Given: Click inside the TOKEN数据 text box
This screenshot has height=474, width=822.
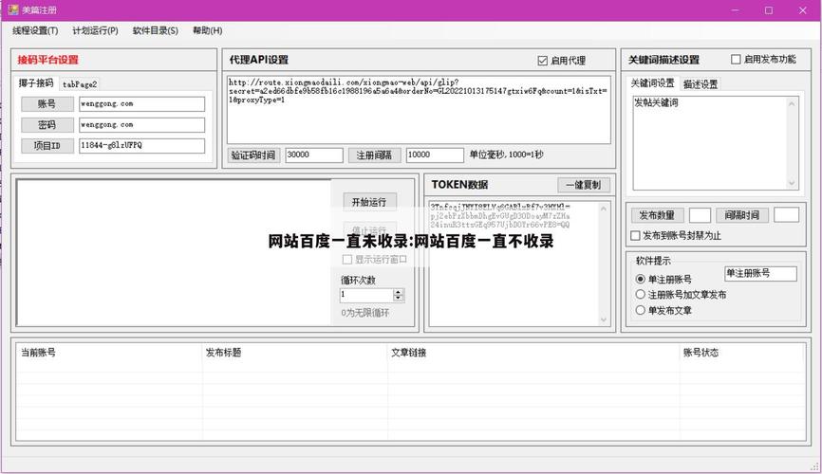Looking at the screenshot, I should pos(514,264).
